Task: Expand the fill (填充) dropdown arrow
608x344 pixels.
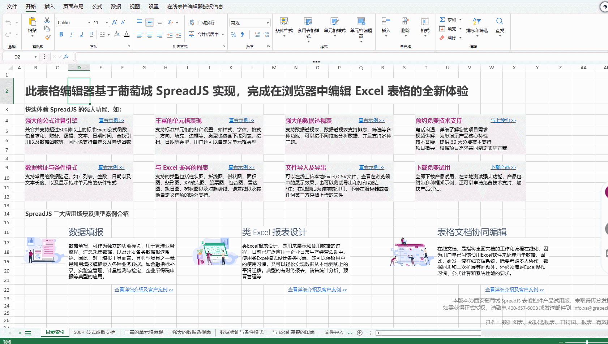Action: [x=461, y=29]
